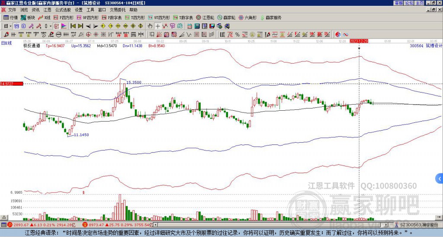Open the 9T四方形 tool
The image size is (443, 237).
[x=159, y=17]
